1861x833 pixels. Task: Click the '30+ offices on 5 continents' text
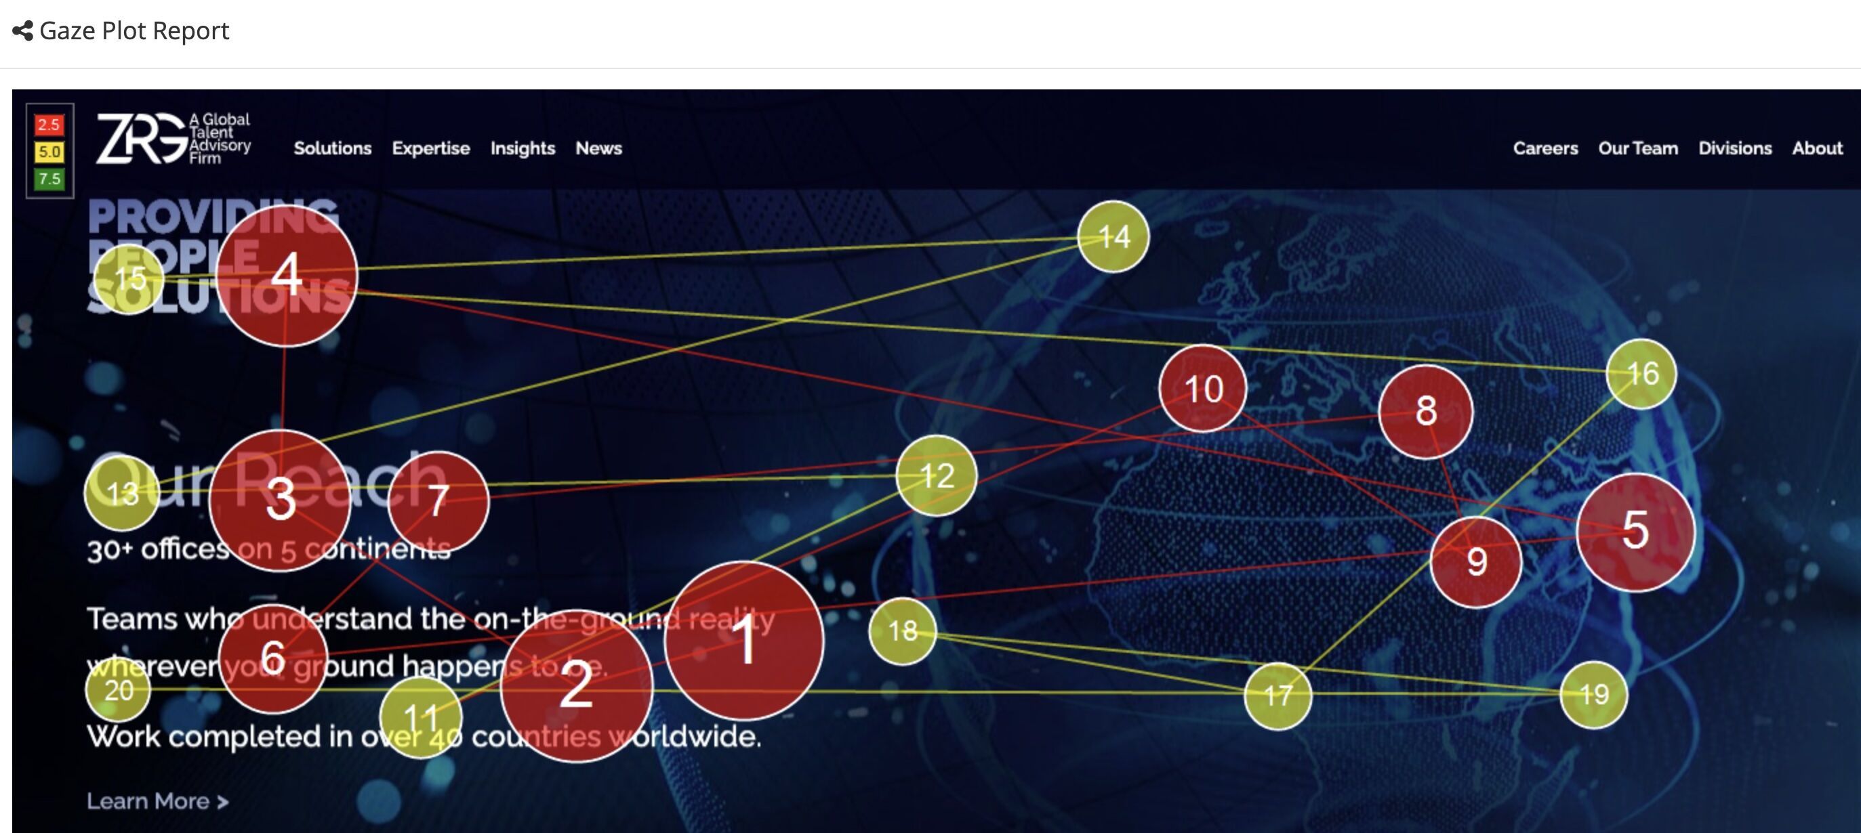269,549
